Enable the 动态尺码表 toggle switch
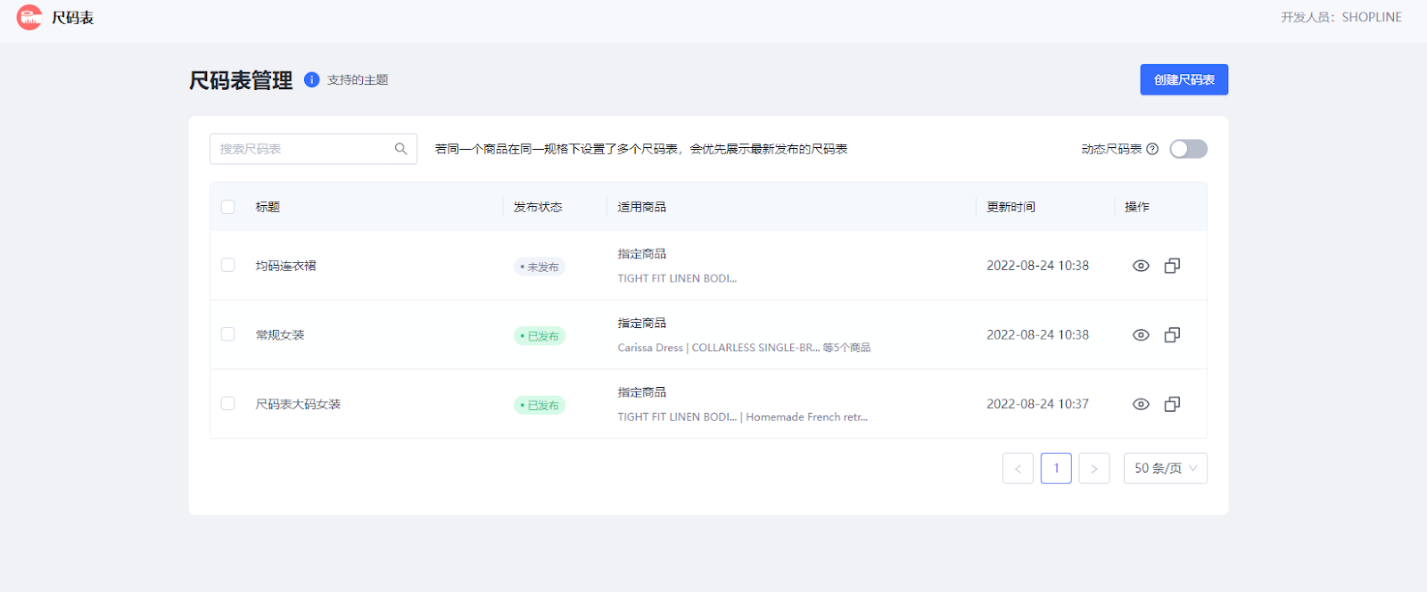Viewport: 1427px width, 592px height. point(1188,149)
